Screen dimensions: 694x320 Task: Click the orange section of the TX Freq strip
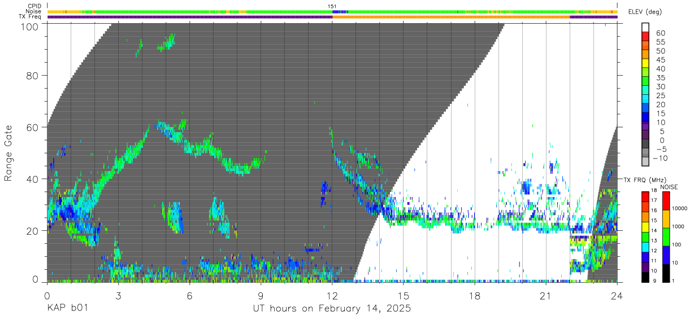(x=451, y=17)
